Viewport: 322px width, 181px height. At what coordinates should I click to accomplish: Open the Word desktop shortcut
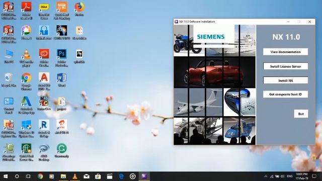(x=61, y=79)
